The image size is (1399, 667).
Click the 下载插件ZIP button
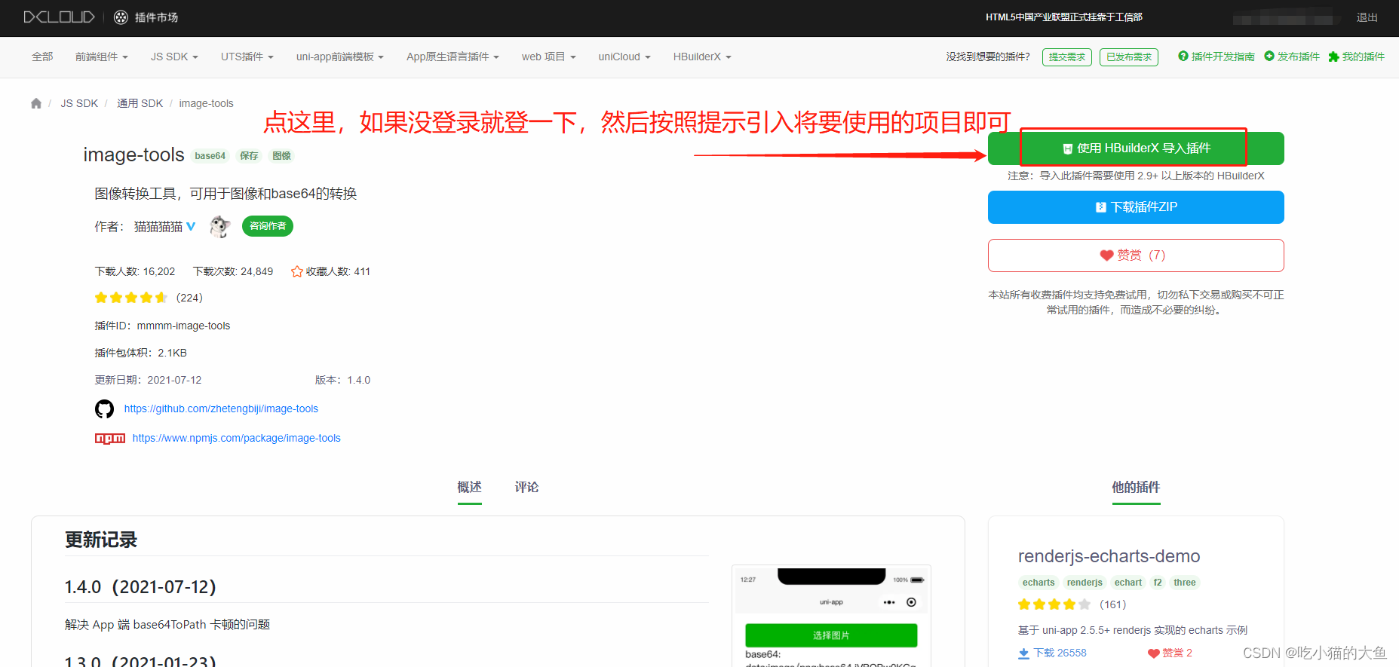point(1136,207)
